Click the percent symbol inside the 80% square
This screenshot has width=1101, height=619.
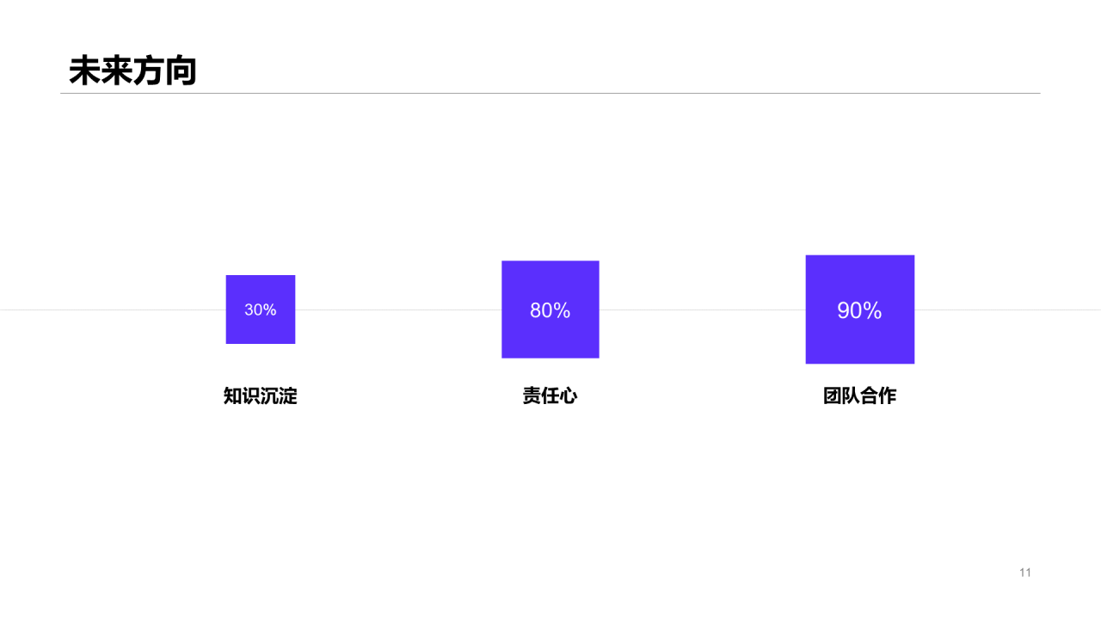pos(563,310)
